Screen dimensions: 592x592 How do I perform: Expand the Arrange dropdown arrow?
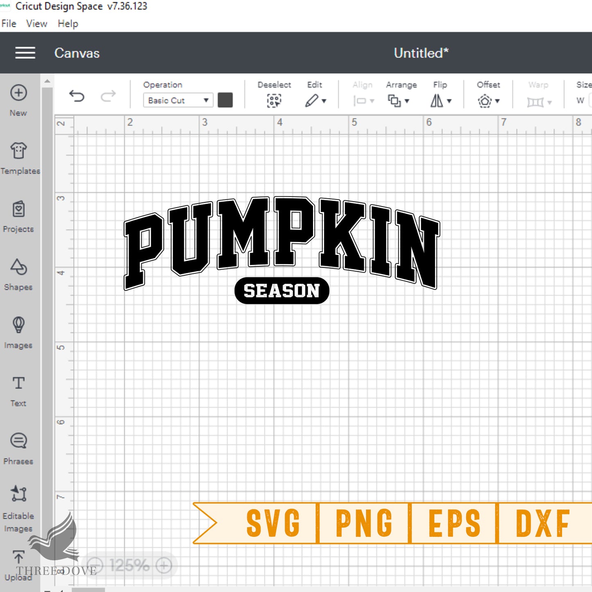(407, 101)
